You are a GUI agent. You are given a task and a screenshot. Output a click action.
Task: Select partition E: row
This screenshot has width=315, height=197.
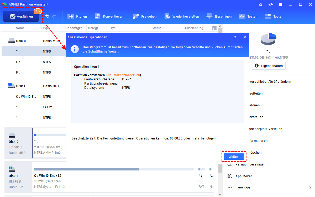[34, 62]
